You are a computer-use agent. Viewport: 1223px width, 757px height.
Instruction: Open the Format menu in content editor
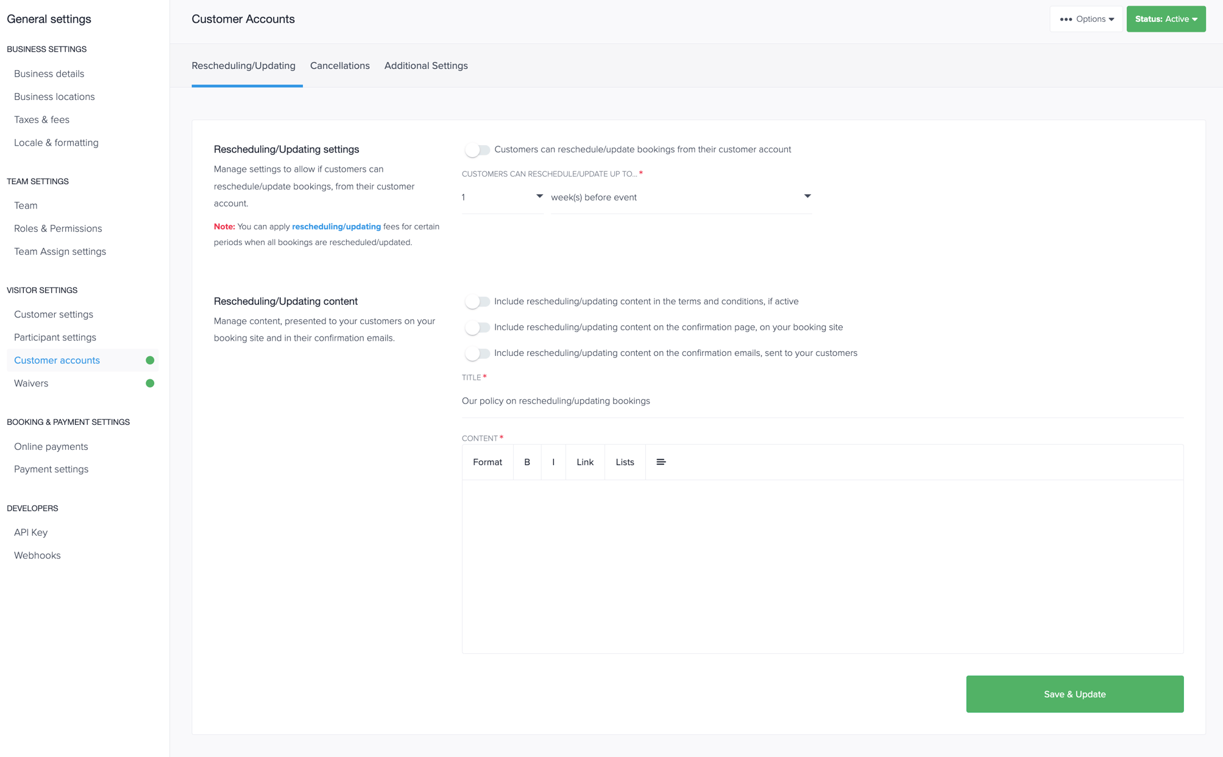tap(487, 462)
